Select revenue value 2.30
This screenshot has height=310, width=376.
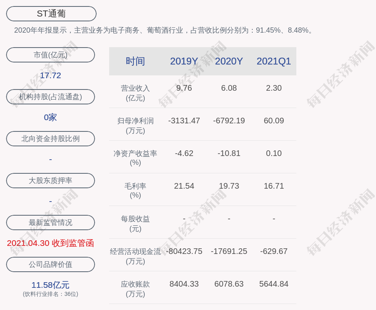(x=274, y=88)
